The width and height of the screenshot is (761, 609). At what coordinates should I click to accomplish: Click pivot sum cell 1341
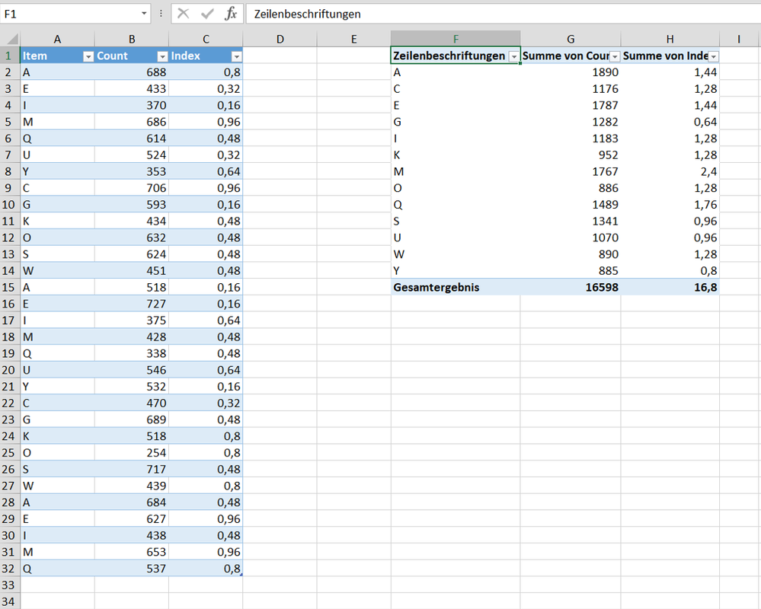571,221
